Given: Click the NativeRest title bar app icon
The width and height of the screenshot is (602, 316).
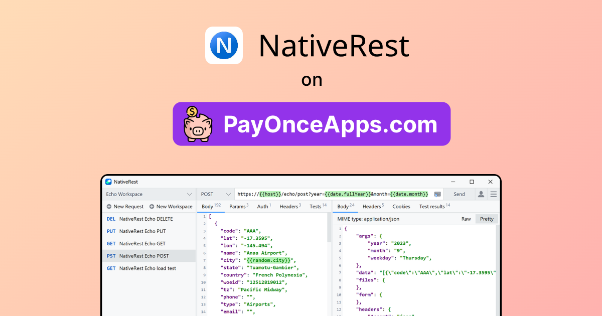Looking at the screenshot, I should pyautogui.click(x=108, y=182).
